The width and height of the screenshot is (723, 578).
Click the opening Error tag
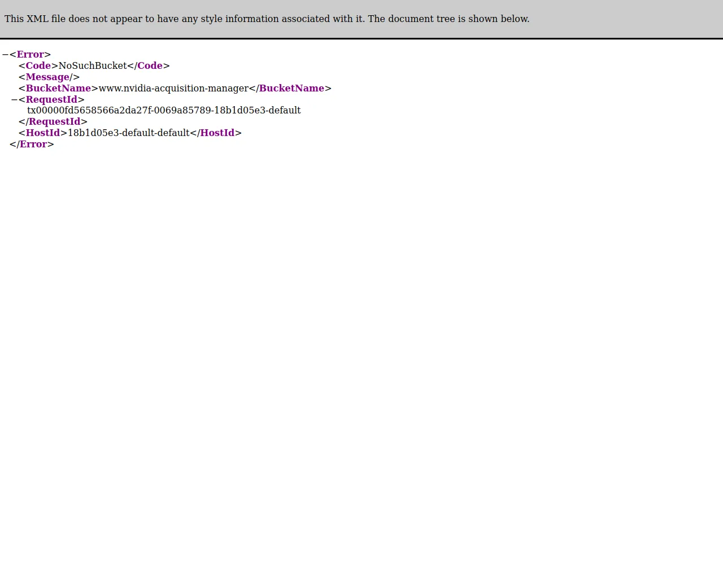(x=31, y=55)
